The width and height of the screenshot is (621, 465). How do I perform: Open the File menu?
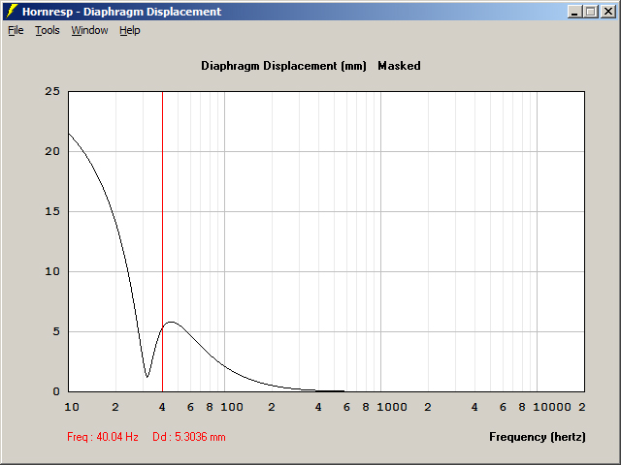click(x=16, y=30)
